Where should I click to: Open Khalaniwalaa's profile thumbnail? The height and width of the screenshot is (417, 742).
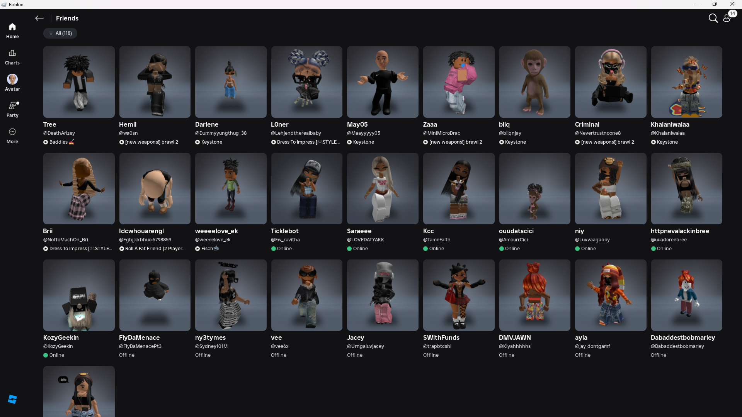(x=686, y=82)
